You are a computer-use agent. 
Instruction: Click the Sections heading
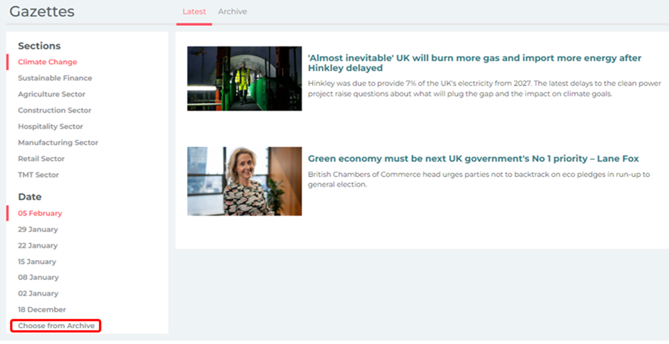tap(39, 46)
